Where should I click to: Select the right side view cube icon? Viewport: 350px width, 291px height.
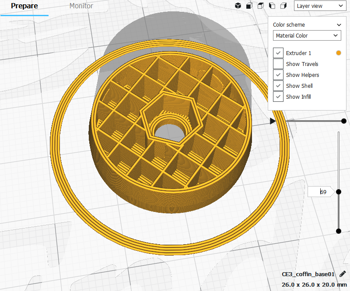pyautogui.click(x=283, y=6)
